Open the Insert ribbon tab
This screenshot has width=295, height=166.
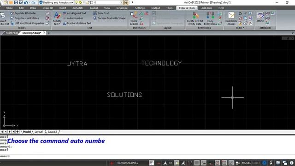63,8
